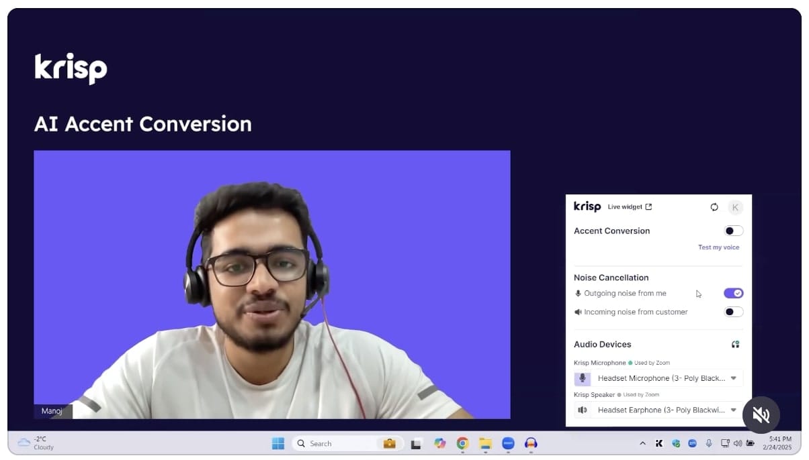Click the briefcase icon in the search box
This screenshot has height=460, width=809.
[x=389, y=443]
